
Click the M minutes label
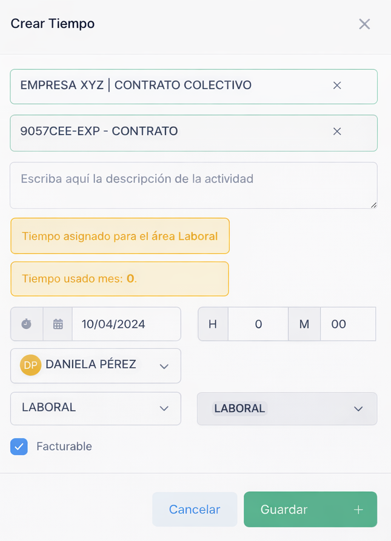pyautogui.click(x=304, y=324)
